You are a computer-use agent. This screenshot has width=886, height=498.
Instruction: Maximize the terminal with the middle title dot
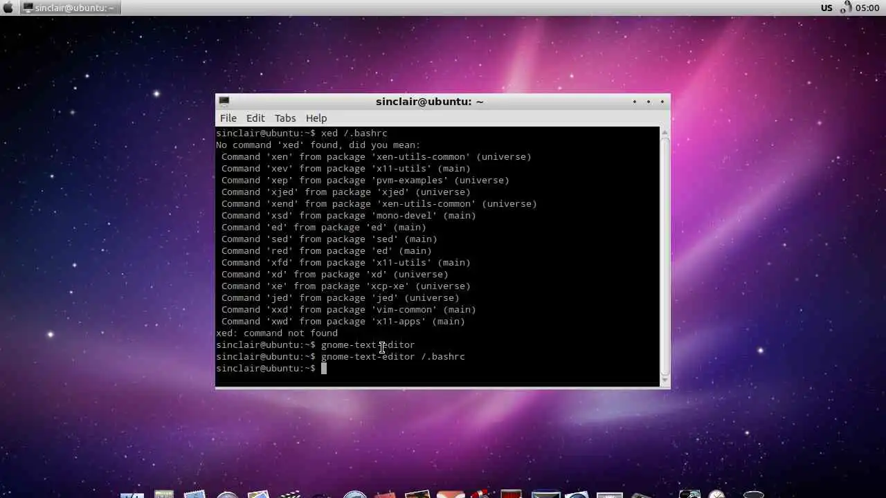coord(649,102)
